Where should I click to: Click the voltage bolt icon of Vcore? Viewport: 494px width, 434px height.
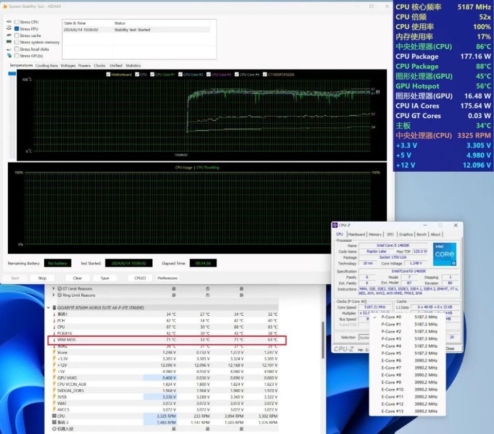point(54,352)
